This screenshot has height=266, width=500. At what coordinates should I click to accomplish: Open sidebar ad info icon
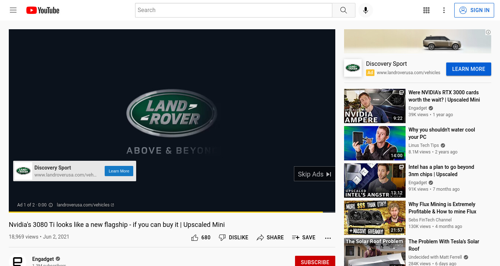click(x=488, y=32)
